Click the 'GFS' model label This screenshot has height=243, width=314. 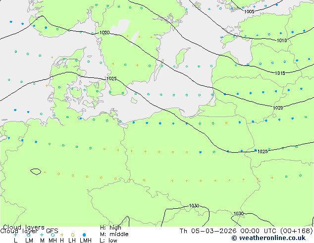(52, 231)
